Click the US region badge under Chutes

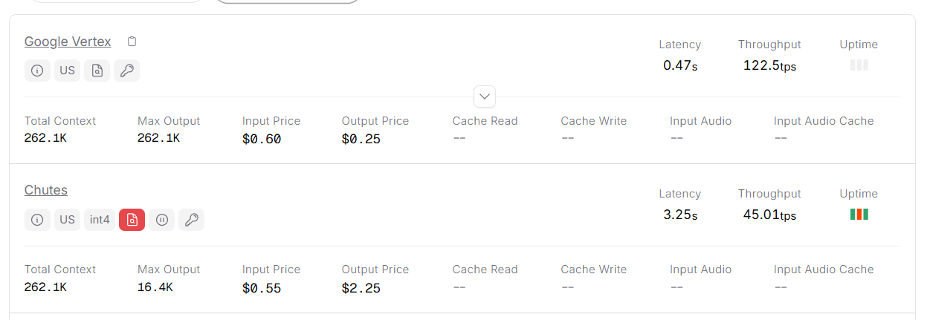(x=67, y=220)
